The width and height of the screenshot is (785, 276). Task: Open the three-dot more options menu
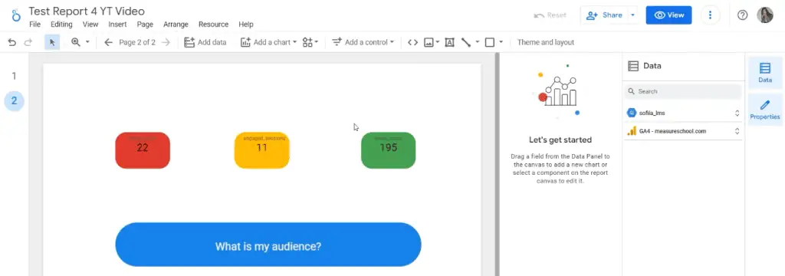point(710,15)
